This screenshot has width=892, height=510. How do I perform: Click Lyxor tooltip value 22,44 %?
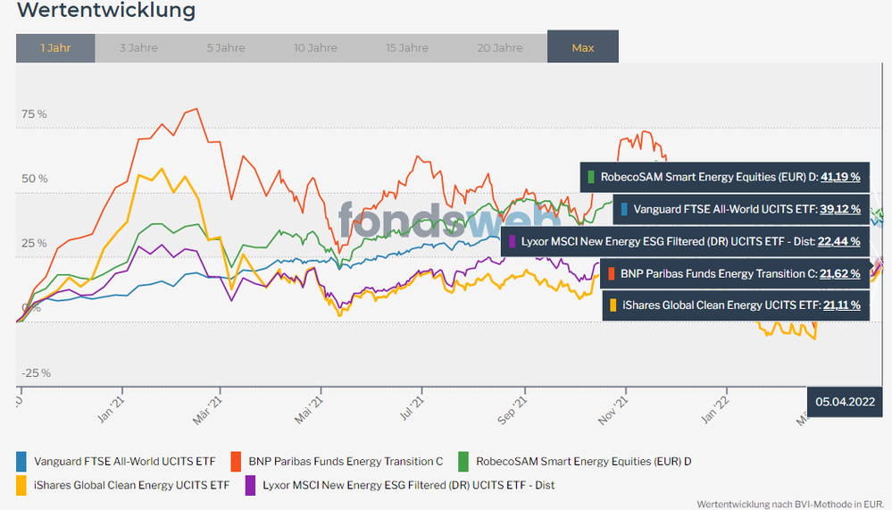pos(838,241)
